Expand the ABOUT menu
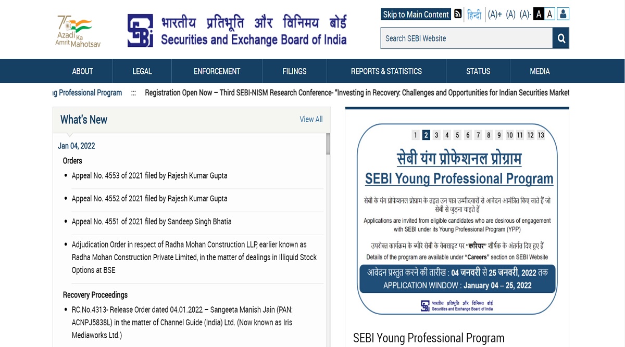 (82, 71)
